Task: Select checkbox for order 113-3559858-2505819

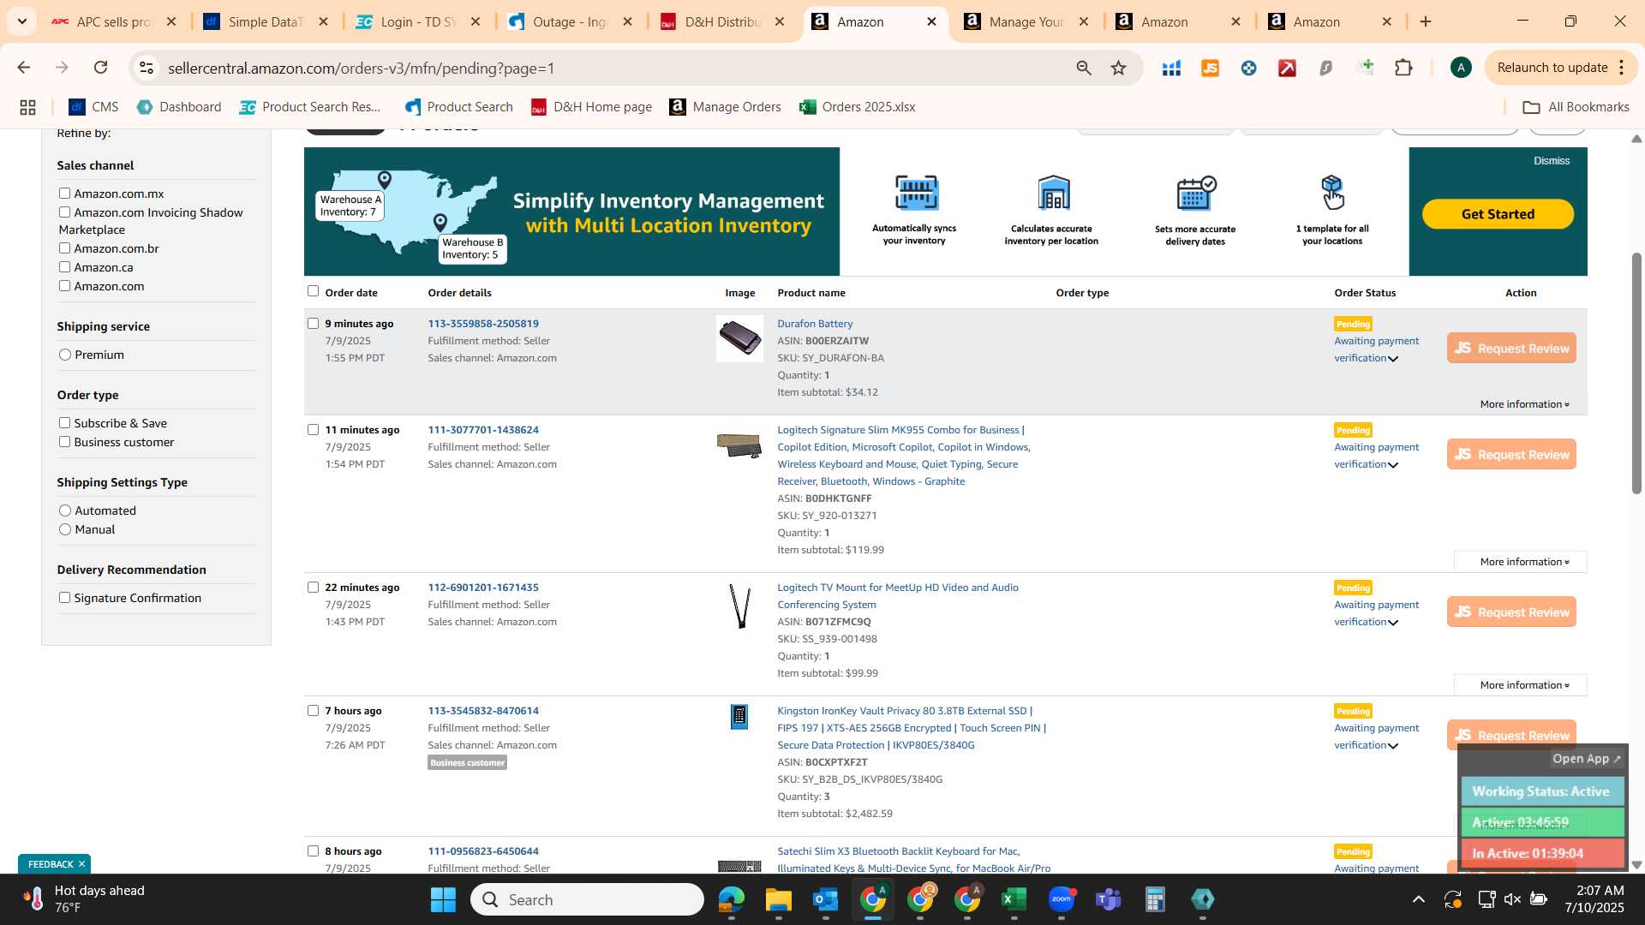Action: tap(313, 324)
